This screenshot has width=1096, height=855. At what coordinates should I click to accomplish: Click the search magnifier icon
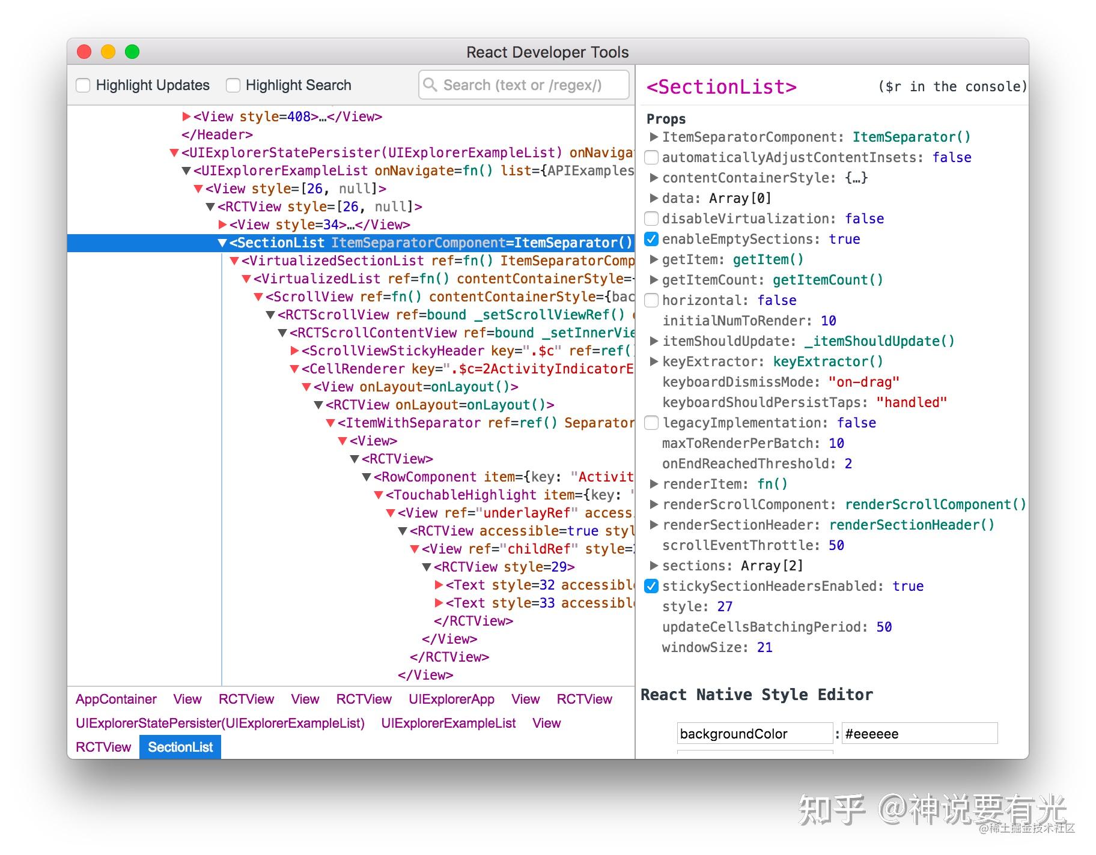(x=430, y=85)
